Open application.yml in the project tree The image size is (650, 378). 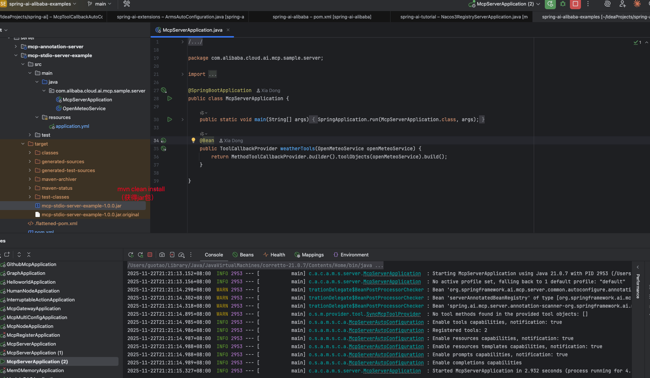click(72, 126)
